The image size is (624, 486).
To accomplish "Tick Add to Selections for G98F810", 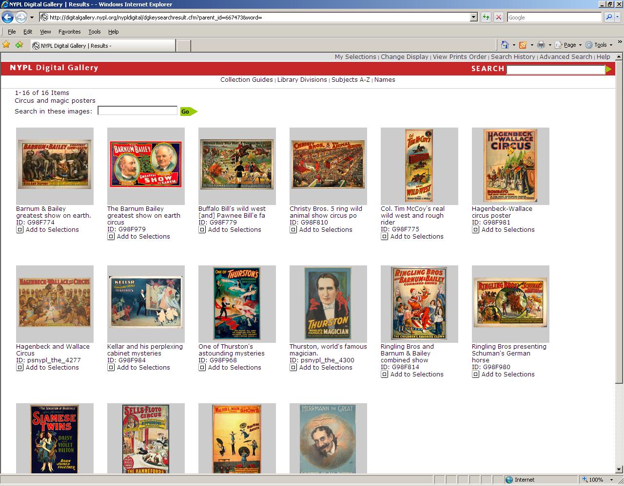I will coord(293,230).
